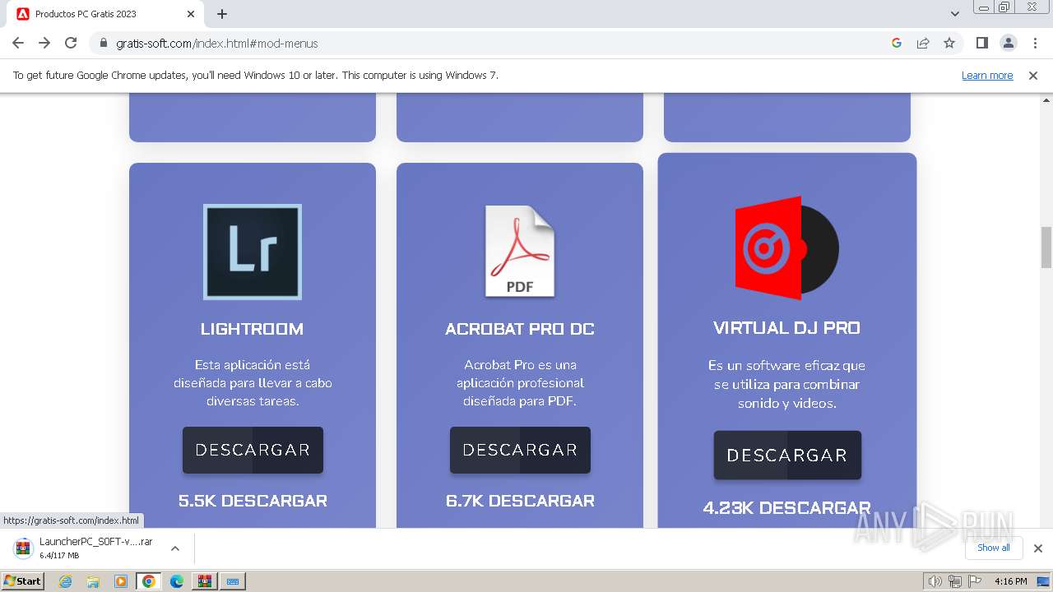
Task: Go back to the previous page
Action: 18,43
